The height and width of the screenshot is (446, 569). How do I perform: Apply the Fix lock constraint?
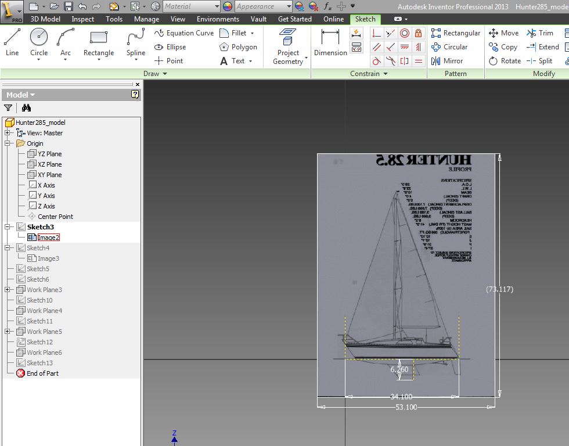(x=418, y=33)
